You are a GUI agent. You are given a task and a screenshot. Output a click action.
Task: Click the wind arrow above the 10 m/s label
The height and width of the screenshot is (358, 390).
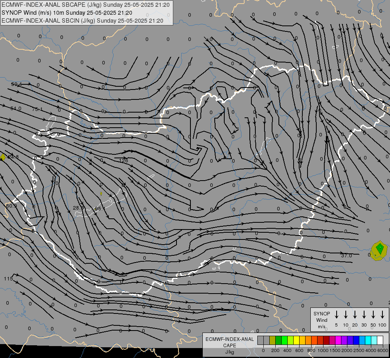(345, 315)
